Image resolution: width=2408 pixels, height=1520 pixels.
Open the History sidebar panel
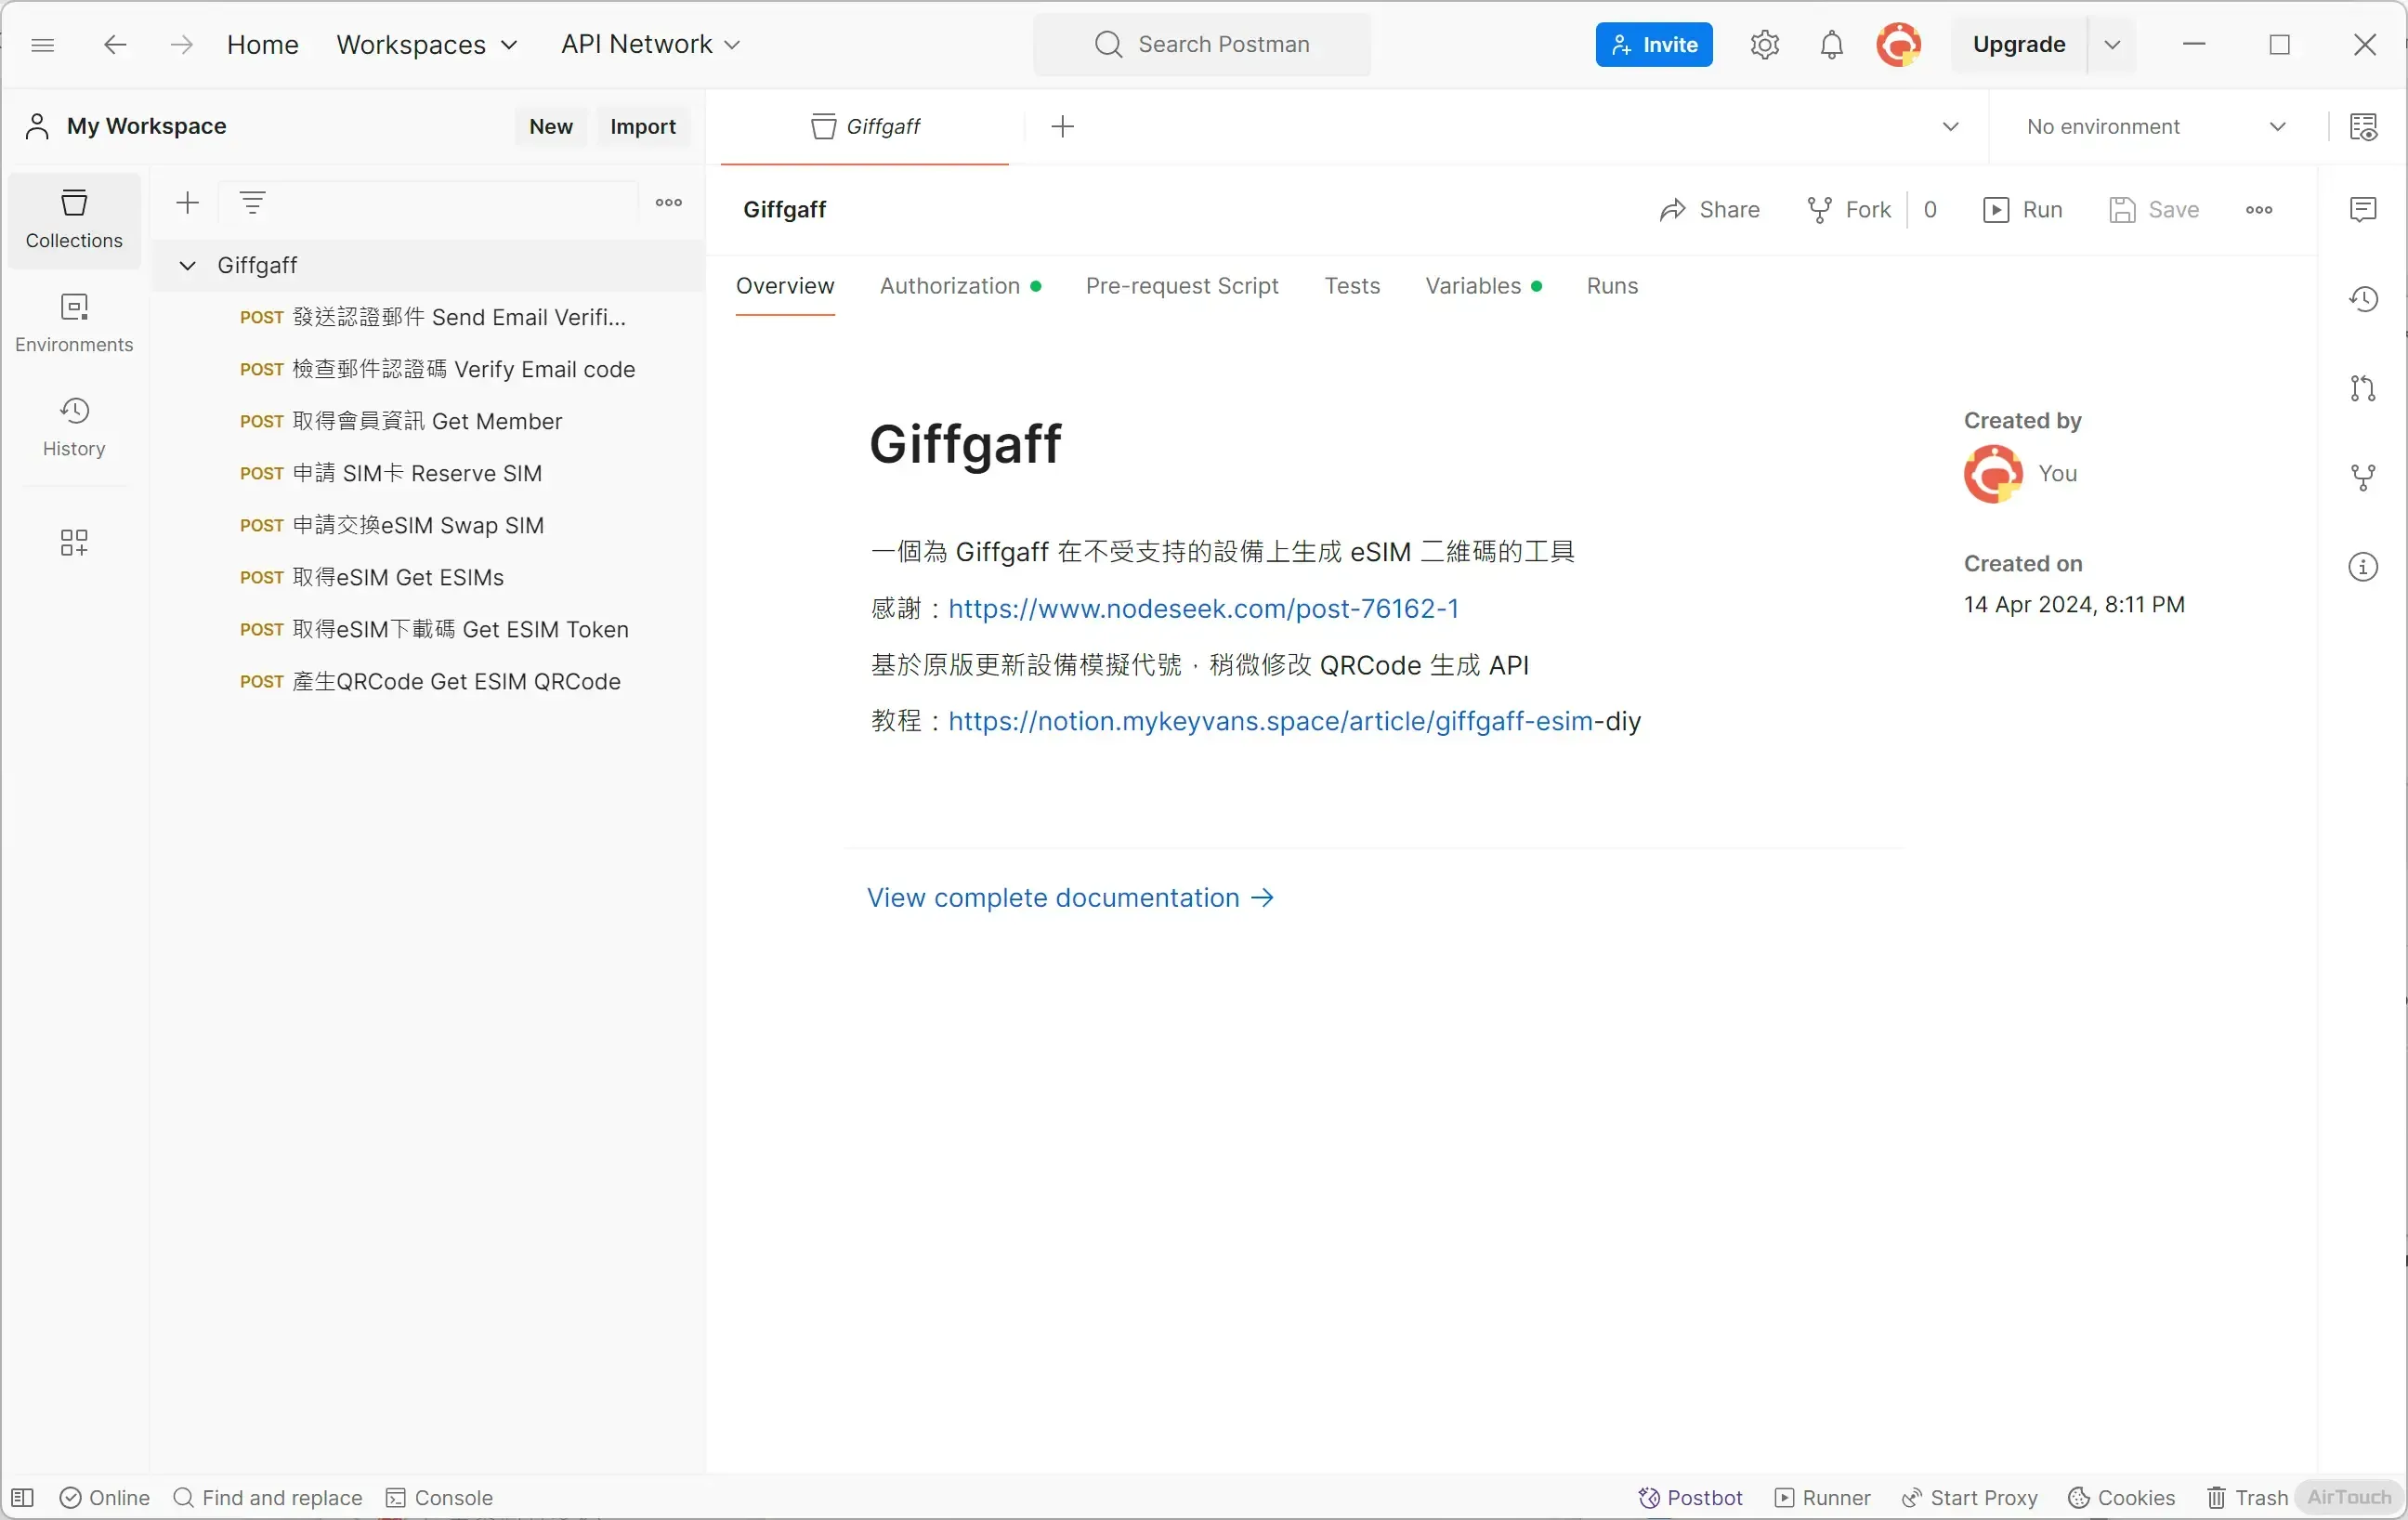click(74, 426)
